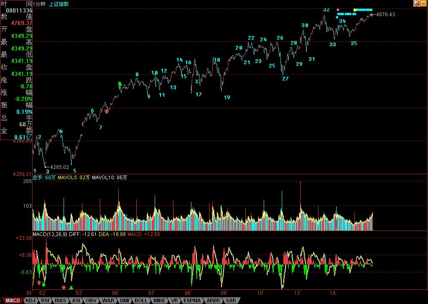Click the 1分钟 period label
Viewport: 428px width, 304px height.
pyautogui.click(x=39, y=4)
